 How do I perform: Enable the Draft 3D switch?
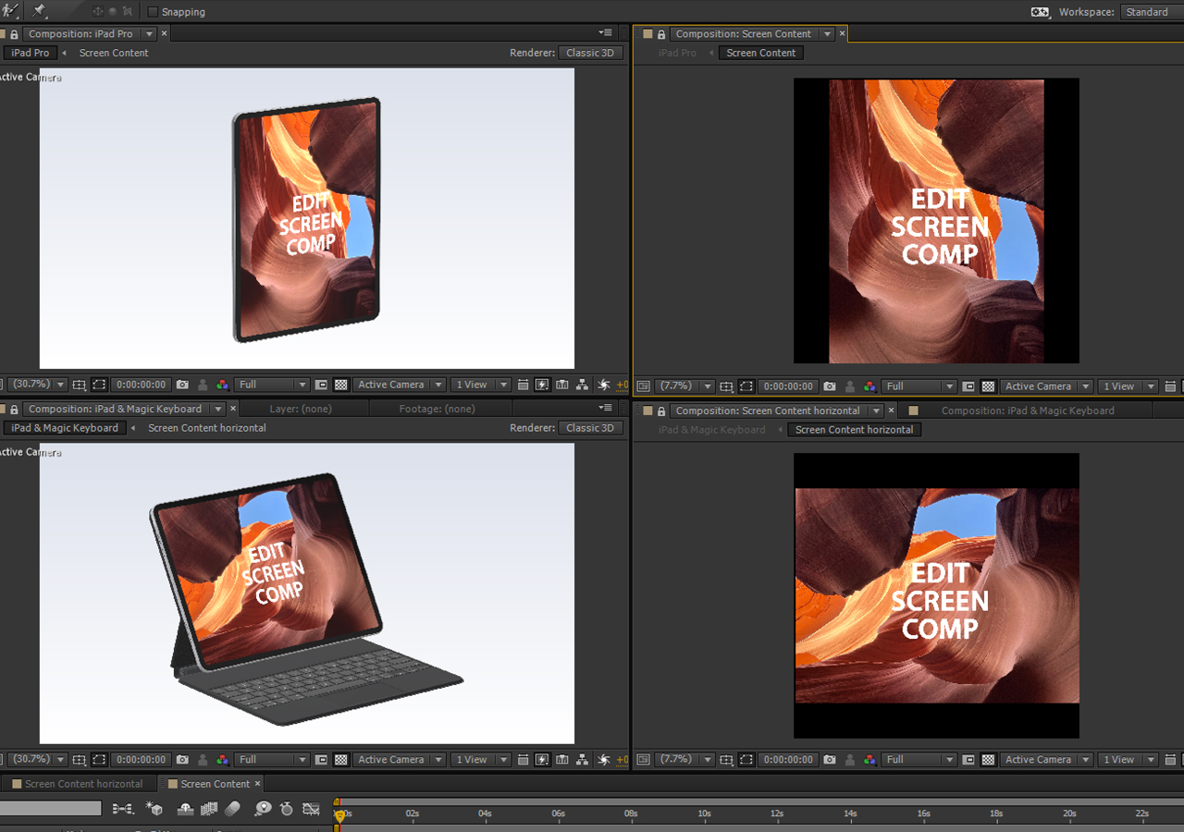(x=154, y=807)
